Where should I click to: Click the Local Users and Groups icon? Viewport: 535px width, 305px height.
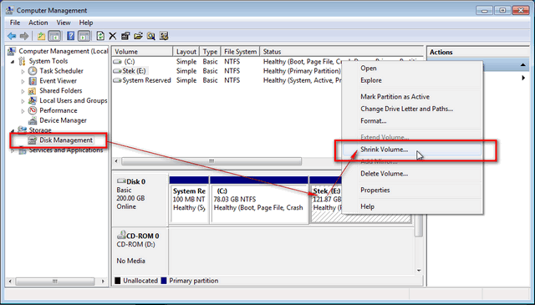(x=33, y=100)
